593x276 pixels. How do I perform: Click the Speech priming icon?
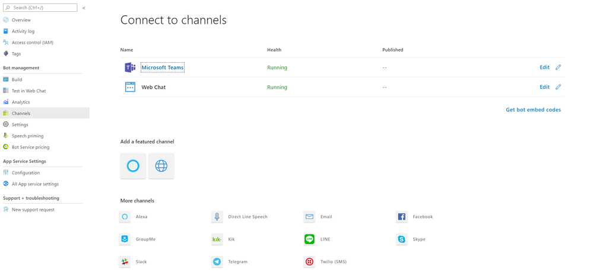[6, 136]
